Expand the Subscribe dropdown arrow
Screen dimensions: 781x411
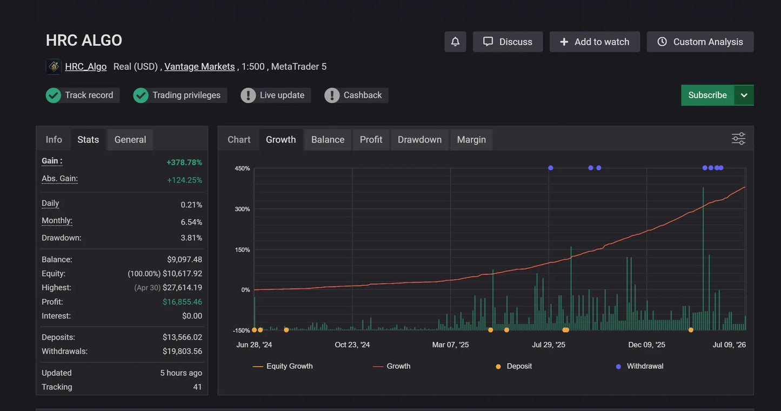(x=744, y=95)
